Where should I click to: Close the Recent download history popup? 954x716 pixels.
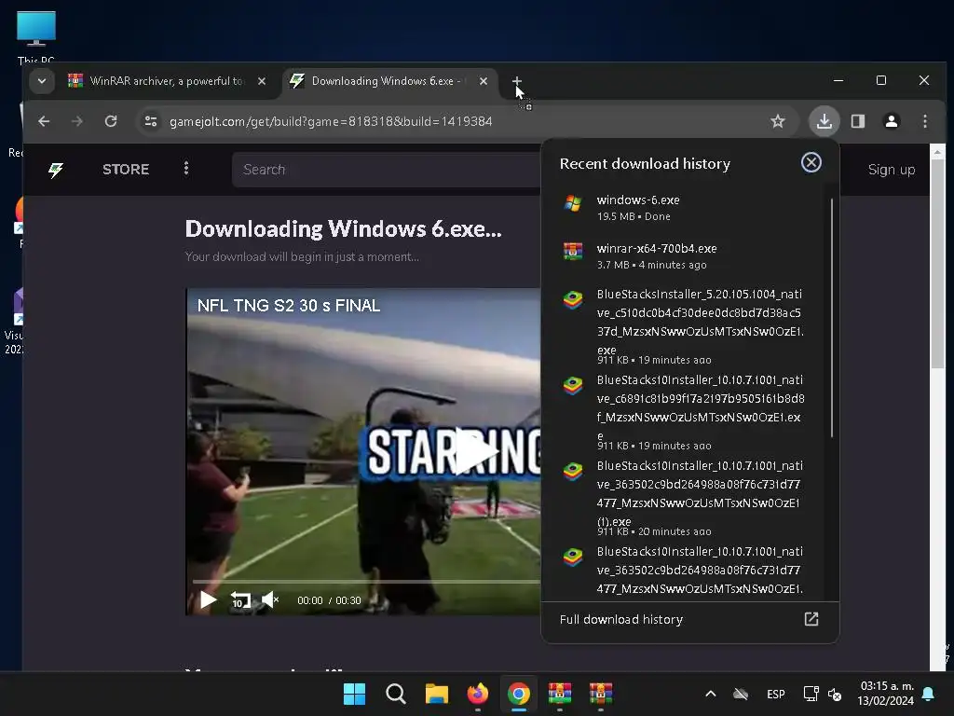point(811,162)
